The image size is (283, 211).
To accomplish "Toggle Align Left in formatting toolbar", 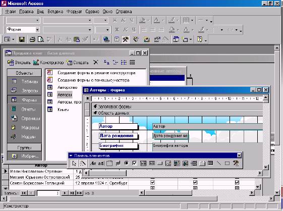I will click(144, 30).
